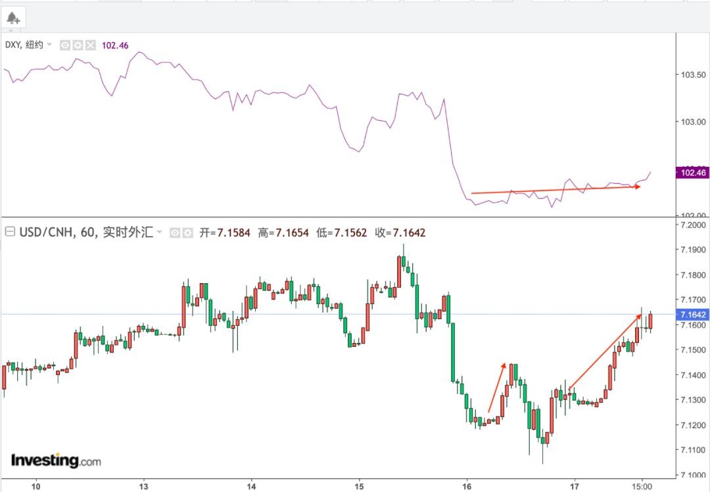
Task: Click date 16 on the time axis
Action: tap(467, 486)
